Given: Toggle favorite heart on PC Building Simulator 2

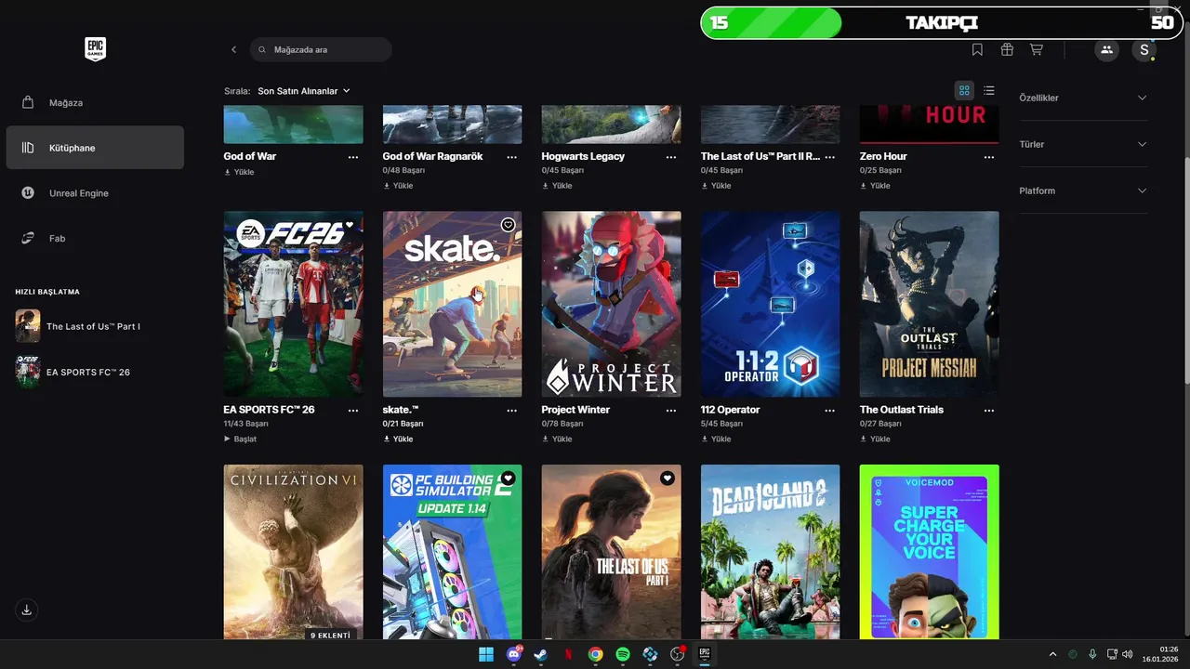Looking at the screenshot, I should click(508, 478).
